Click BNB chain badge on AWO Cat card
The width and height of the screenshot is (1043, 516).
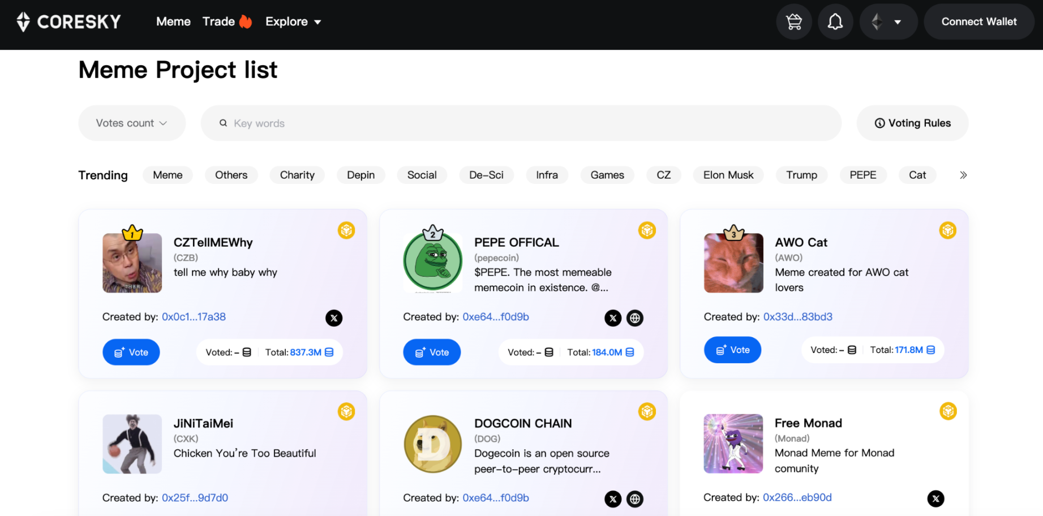click(947, 230)
